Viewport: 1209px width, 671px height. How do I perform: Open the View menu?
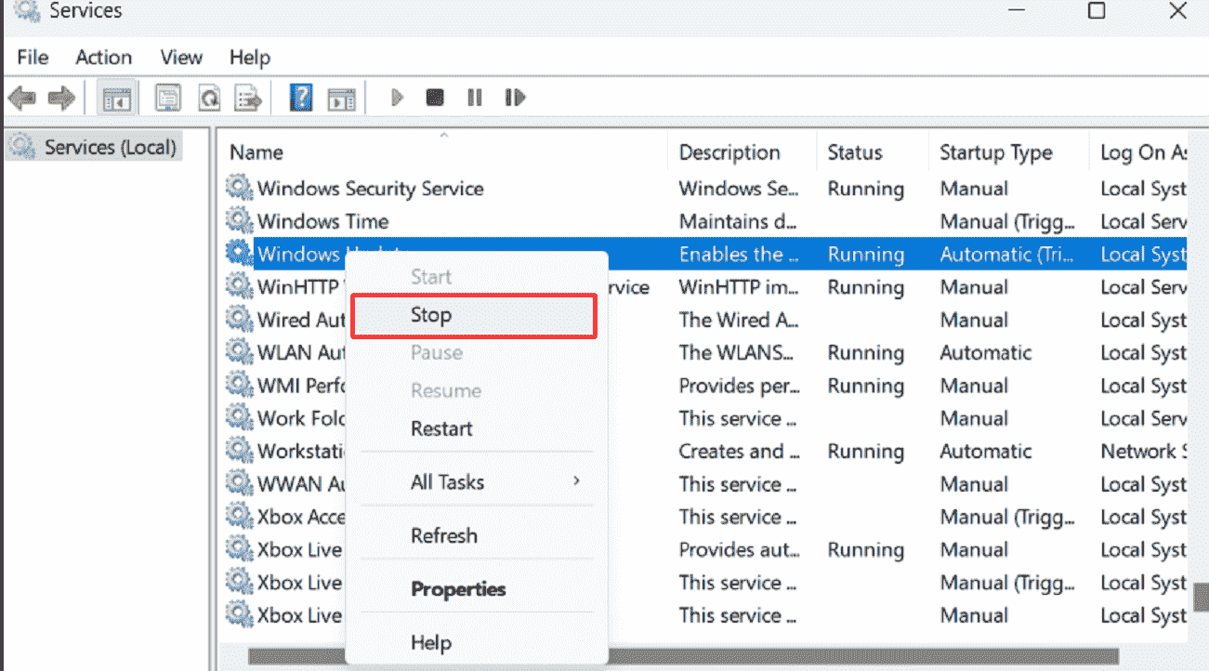coord(181,58)
